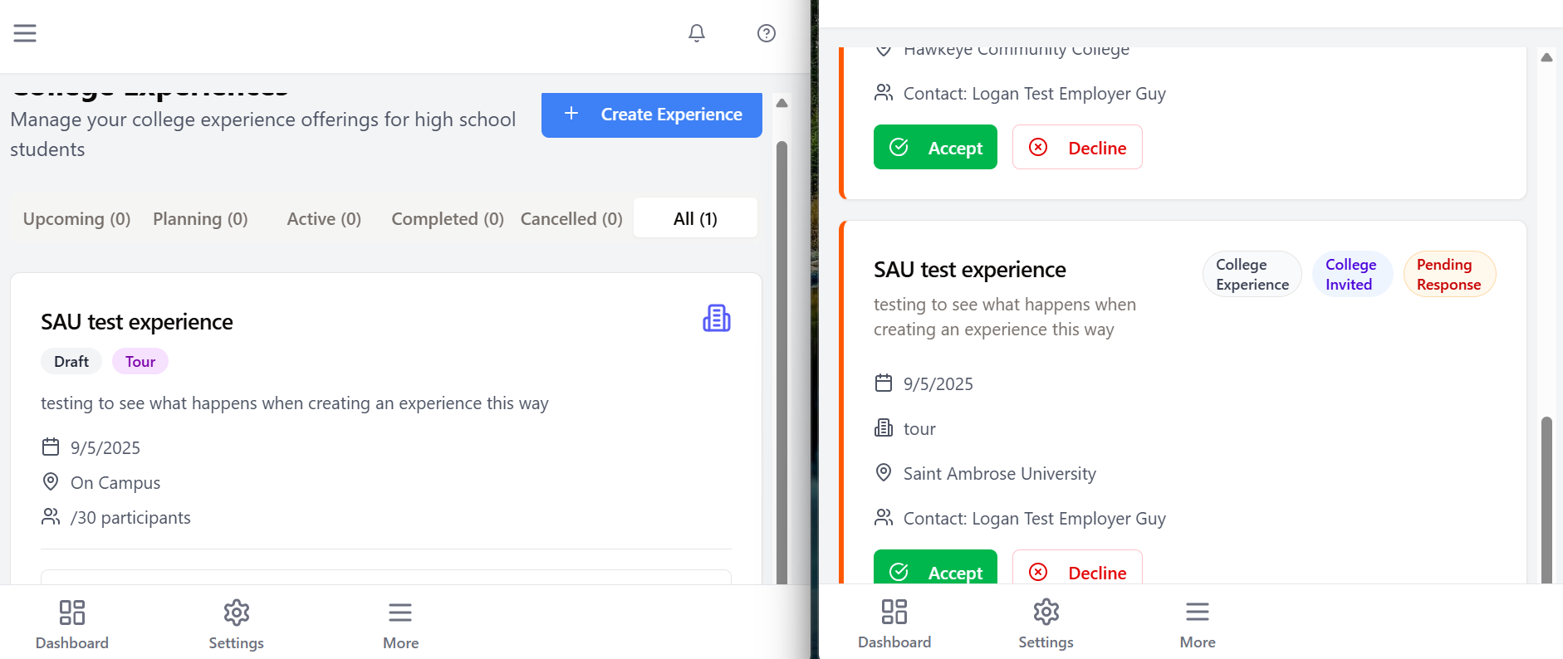Open Settings gear in right bottom navigation
The image size is (1563, 659).
tap(1046, 623)
